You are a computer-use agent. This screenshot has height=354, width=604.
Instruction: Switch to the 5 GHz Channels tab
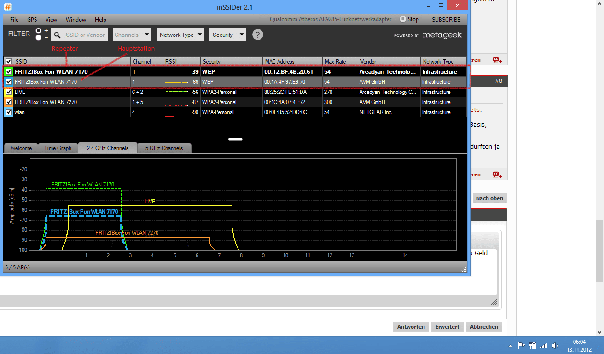click(164, 148)
